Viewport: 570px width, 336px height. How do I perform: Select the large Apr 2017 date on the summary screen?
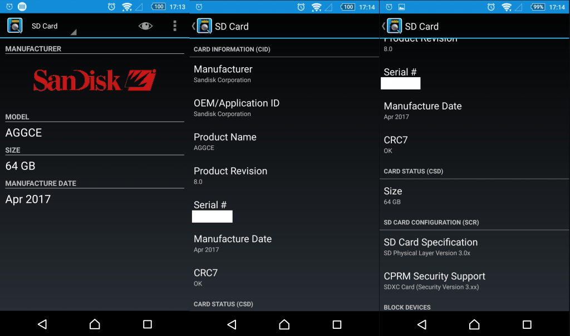coord(28,199)
